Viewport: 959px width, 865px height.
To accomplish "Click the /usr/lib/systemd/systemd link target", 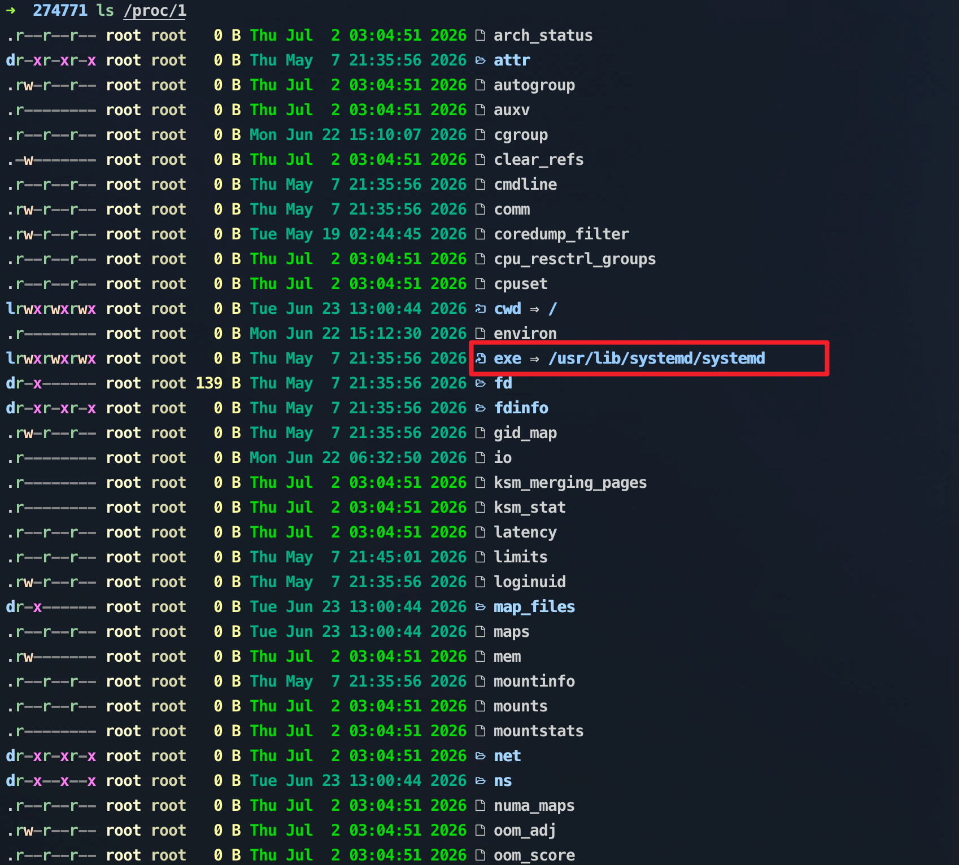I will coord(657,359).
